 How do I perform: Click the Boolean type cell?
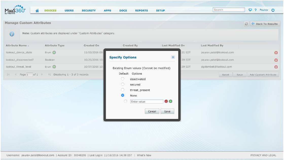[50, 60]
